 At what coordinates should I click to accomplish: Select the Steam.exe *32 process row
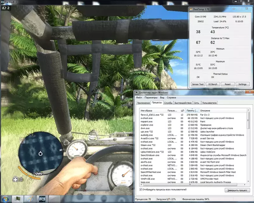pos(193,145)
